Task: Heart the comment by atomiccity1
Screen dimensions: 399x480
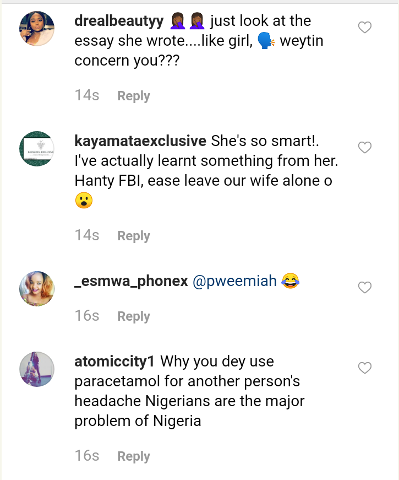Action: (x=365, y=368)
